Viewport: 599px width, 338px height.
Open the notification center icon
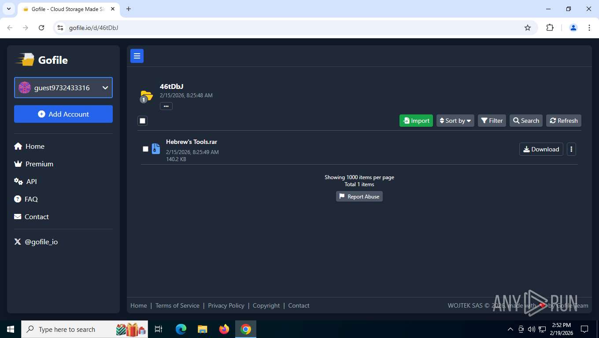584,329
